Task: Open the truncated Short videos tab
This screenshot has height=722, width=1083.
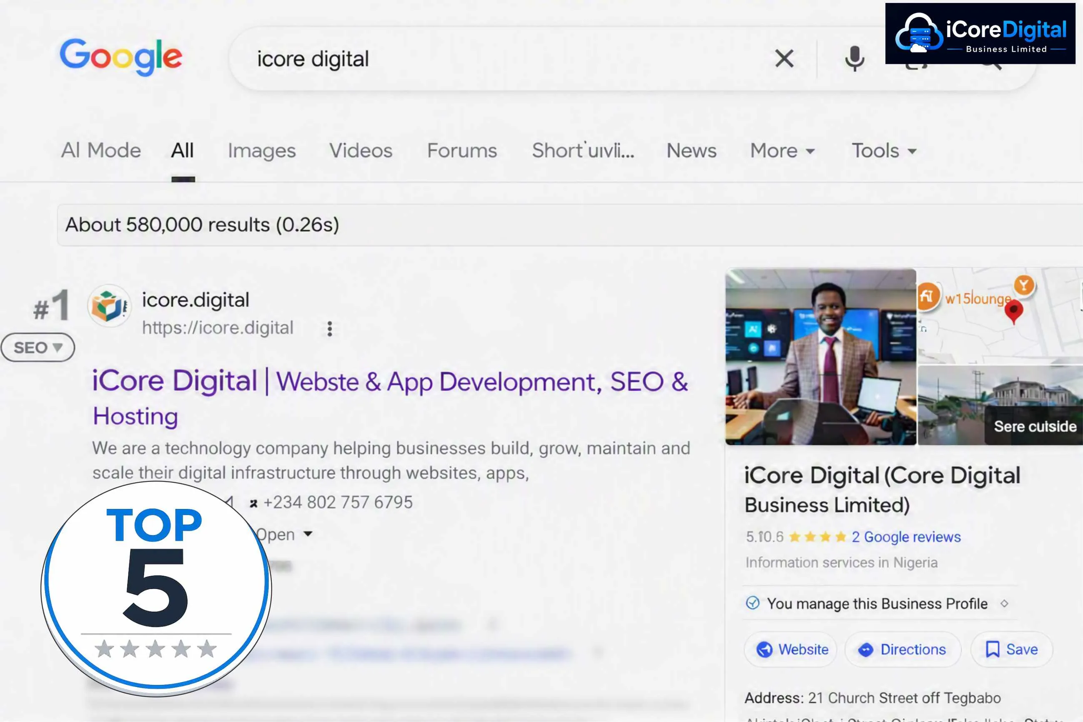Action: click(583, 150)
